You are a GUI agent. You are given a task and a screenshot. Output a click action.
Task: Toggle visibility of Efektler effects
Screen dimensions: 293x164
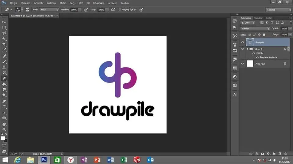tap(254, 53)
